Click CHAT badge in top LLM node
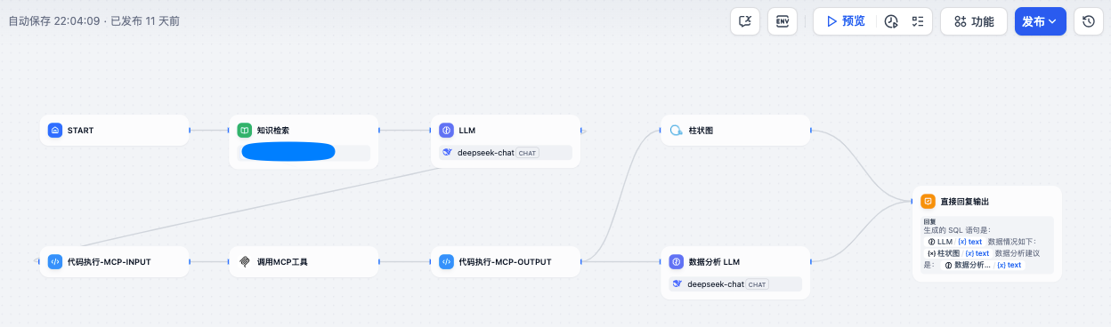 click(527, 153)
